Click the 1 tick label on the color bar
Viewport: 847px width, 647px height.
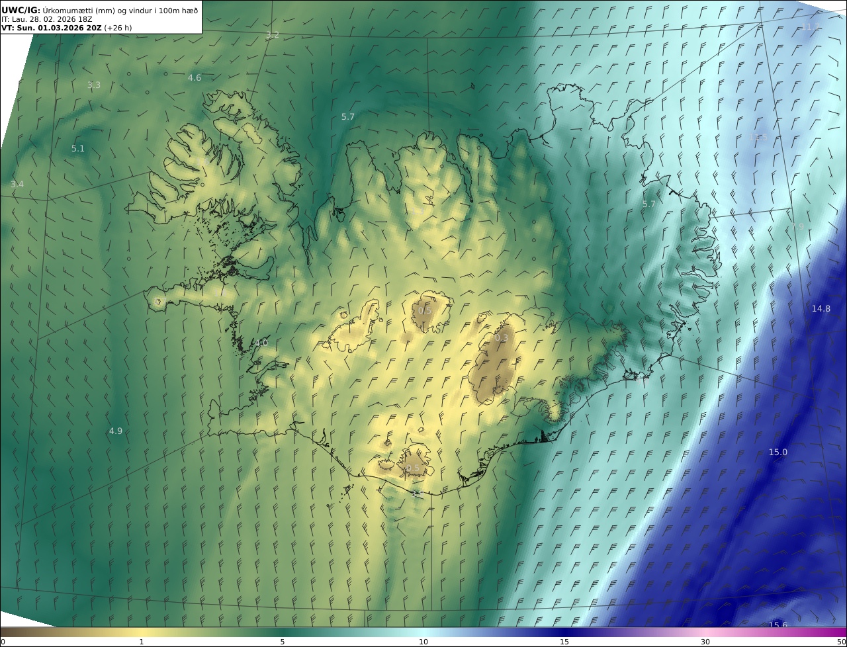[x=141, y=642]
